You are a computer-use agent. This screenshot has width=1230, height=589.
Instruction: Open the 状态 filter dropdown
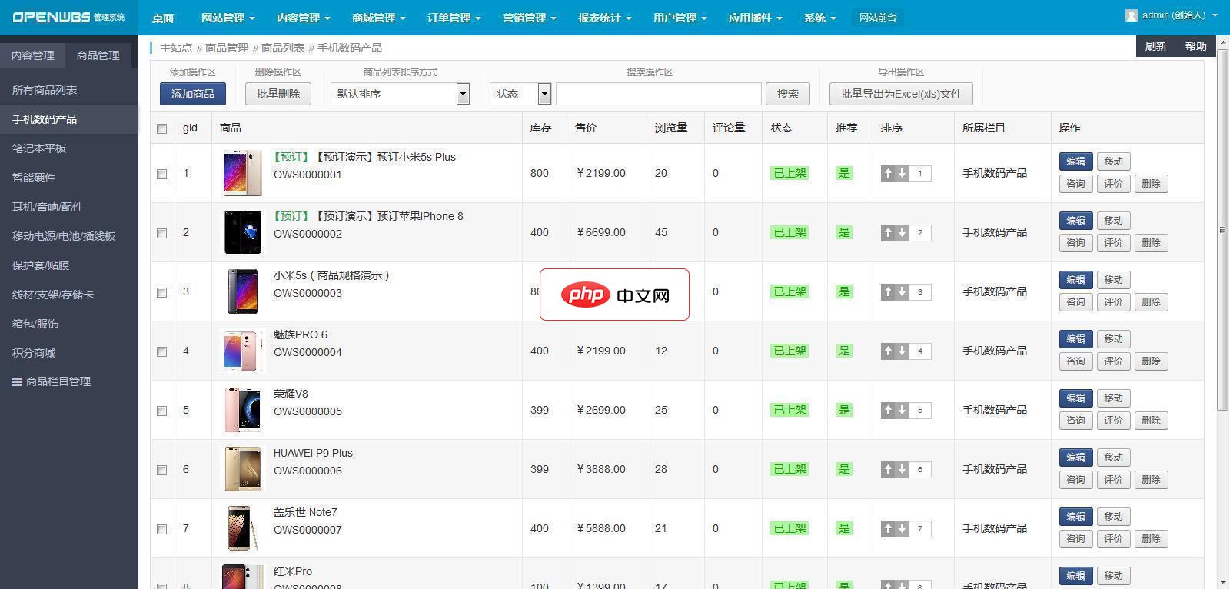pyautogui.click(x=520, y=94)
